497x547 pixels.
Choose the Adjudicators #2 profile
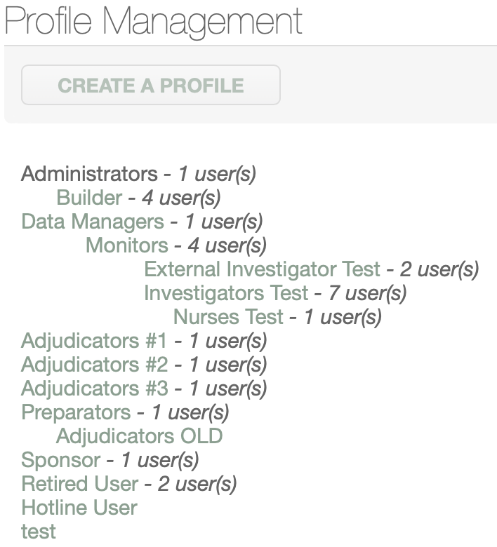(x=94, y=365)
